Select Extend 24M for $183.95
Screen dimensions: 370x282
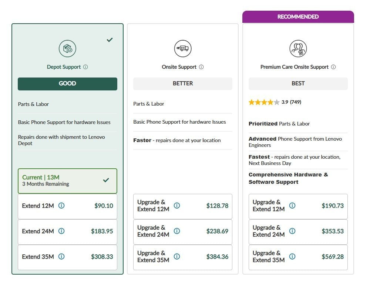[x=67, y=232]
